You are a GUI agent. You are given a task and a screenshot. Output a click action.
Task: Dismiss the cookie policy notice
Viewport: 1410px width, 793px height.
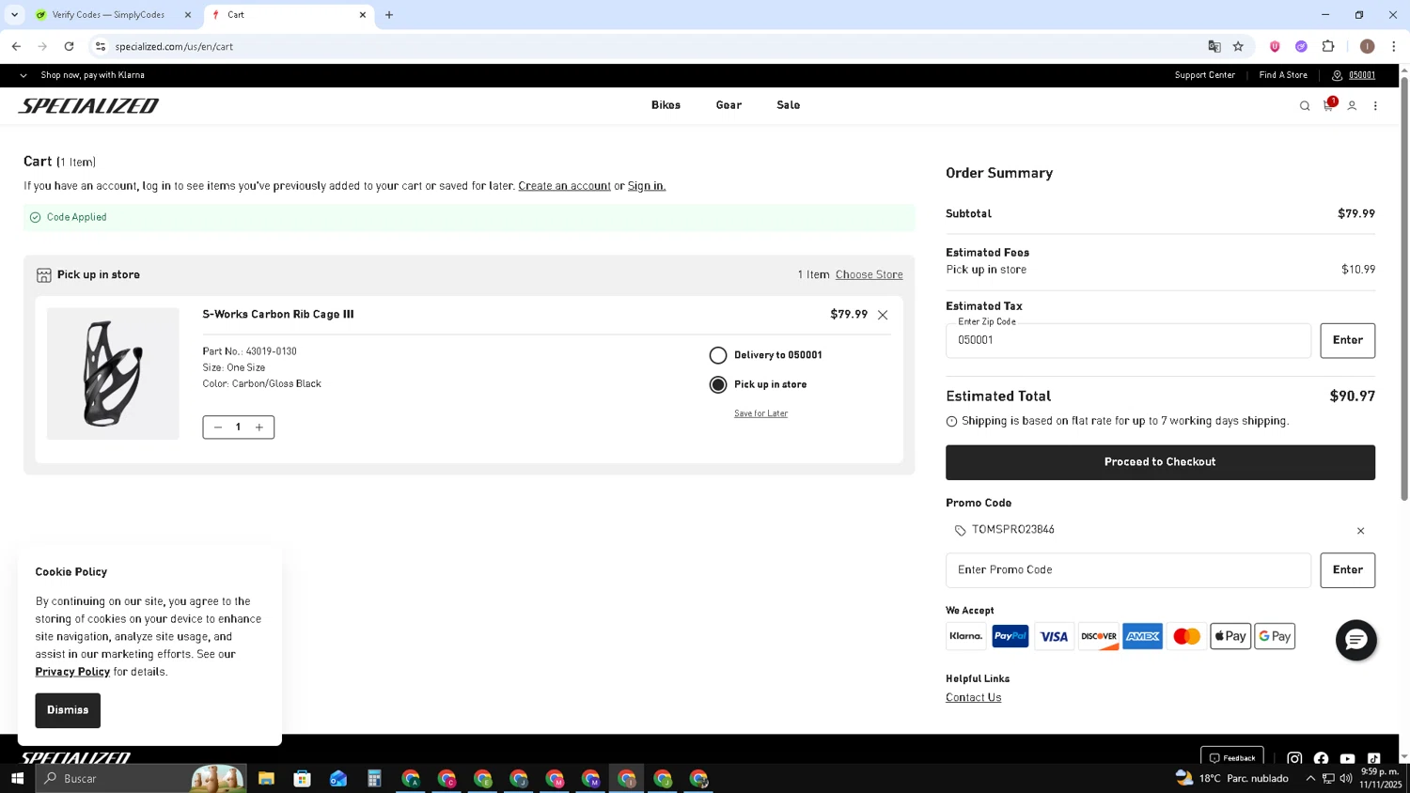pyautogui.click(x=68, y=710)
